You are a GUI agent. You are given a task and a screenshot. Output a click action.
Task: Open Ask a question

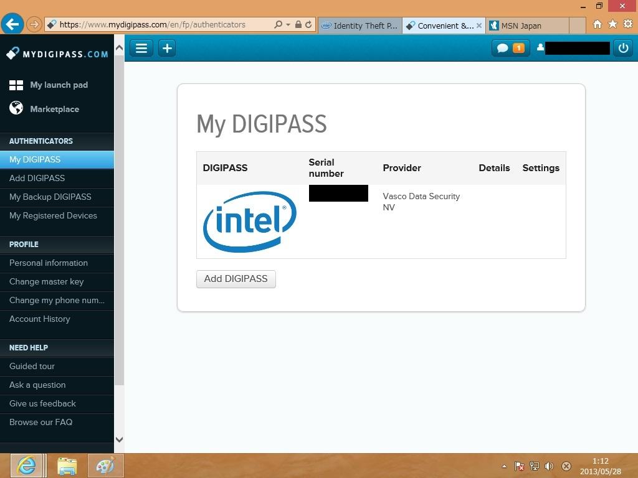(57, 385)
